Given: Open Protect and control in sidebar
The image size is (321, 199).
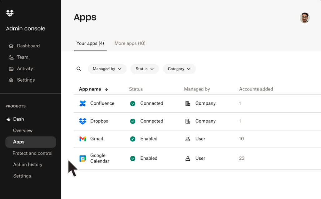Looking at the screenshot, I should click(32, 153).
